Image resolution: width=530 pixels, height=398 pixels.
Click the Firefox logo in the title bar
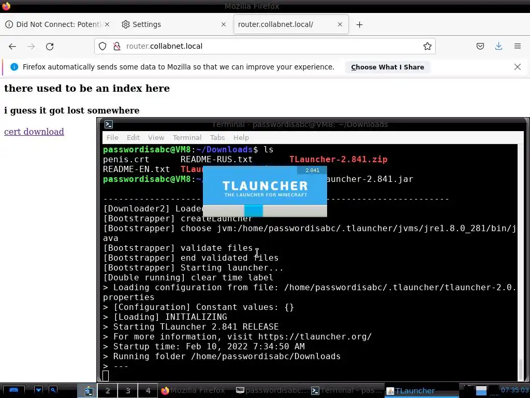(6, 6)
